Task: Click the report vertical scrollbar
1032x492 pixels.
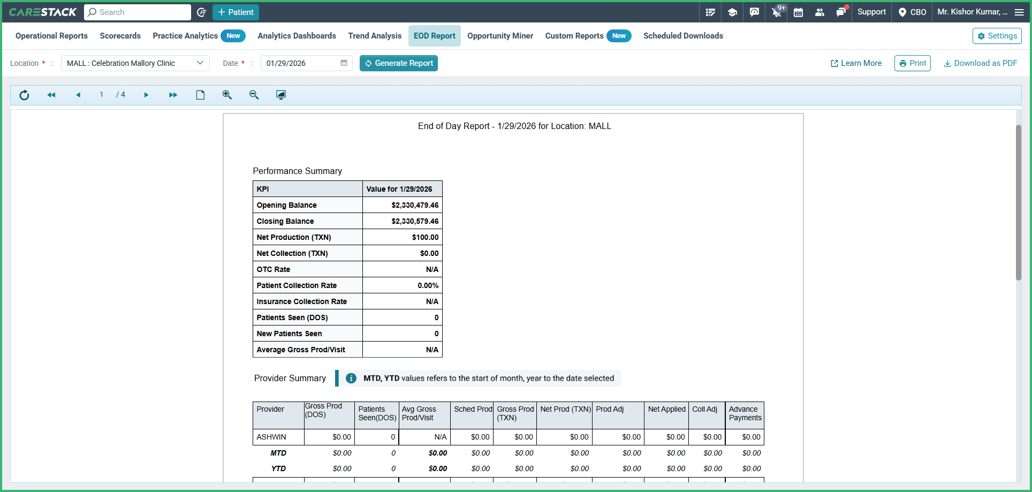Action: (x=1019, y=202)
